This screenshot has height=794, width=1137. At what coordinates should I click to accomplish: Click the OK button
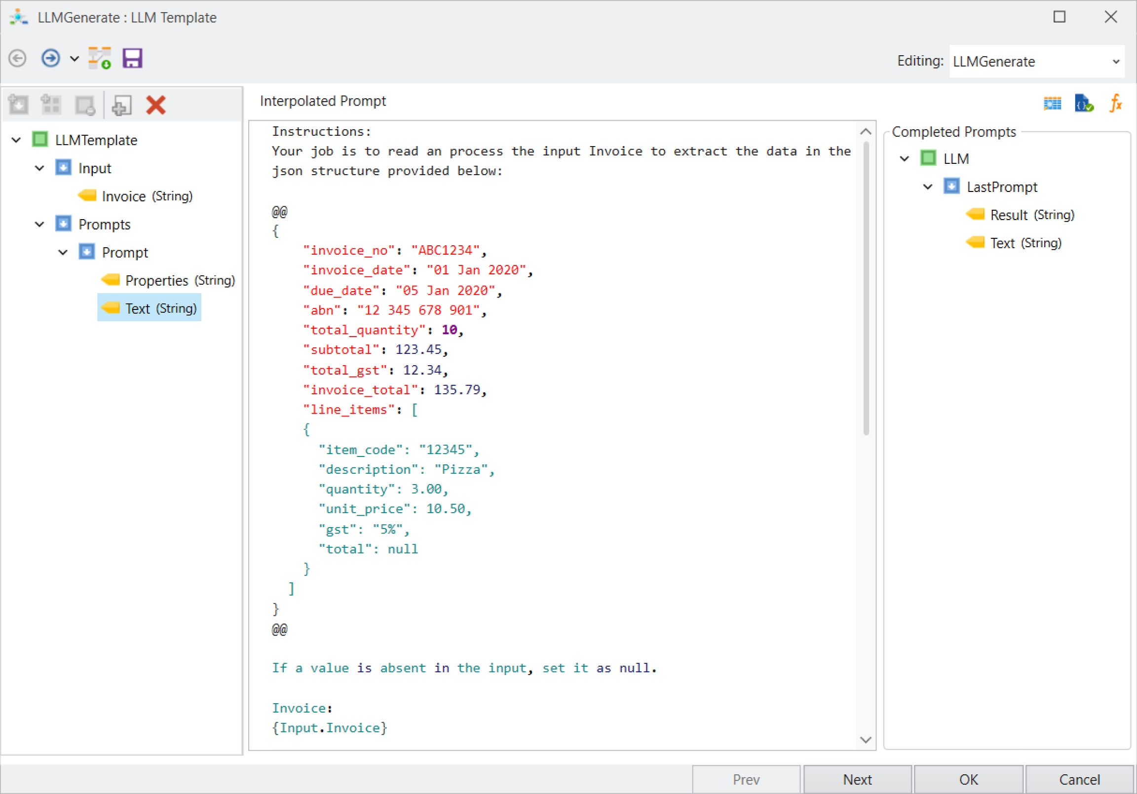pos(968,779)
